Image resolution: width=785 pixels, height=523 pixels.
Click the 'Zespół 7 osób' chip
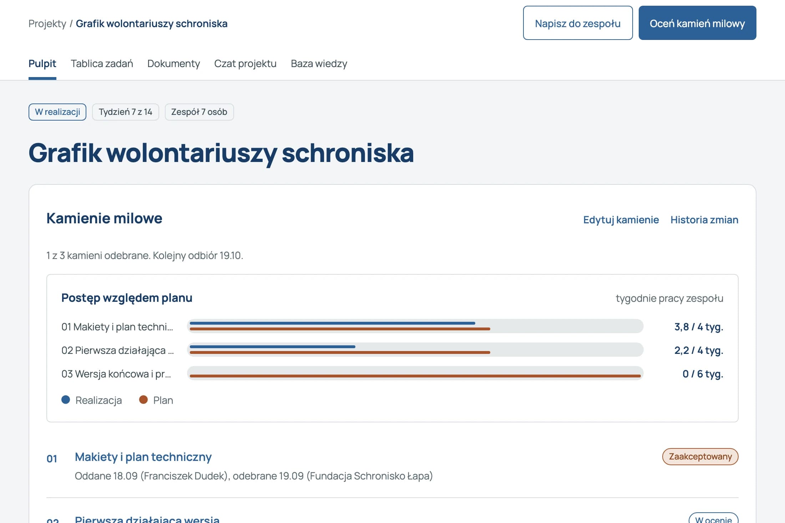coord(199,112)
